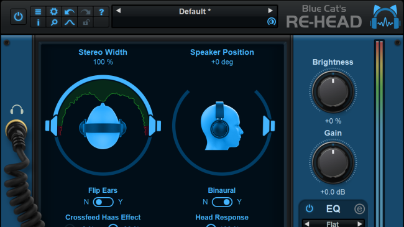Open the EQ editor e icon
This screenshot has height=227, width=404.
359,209
